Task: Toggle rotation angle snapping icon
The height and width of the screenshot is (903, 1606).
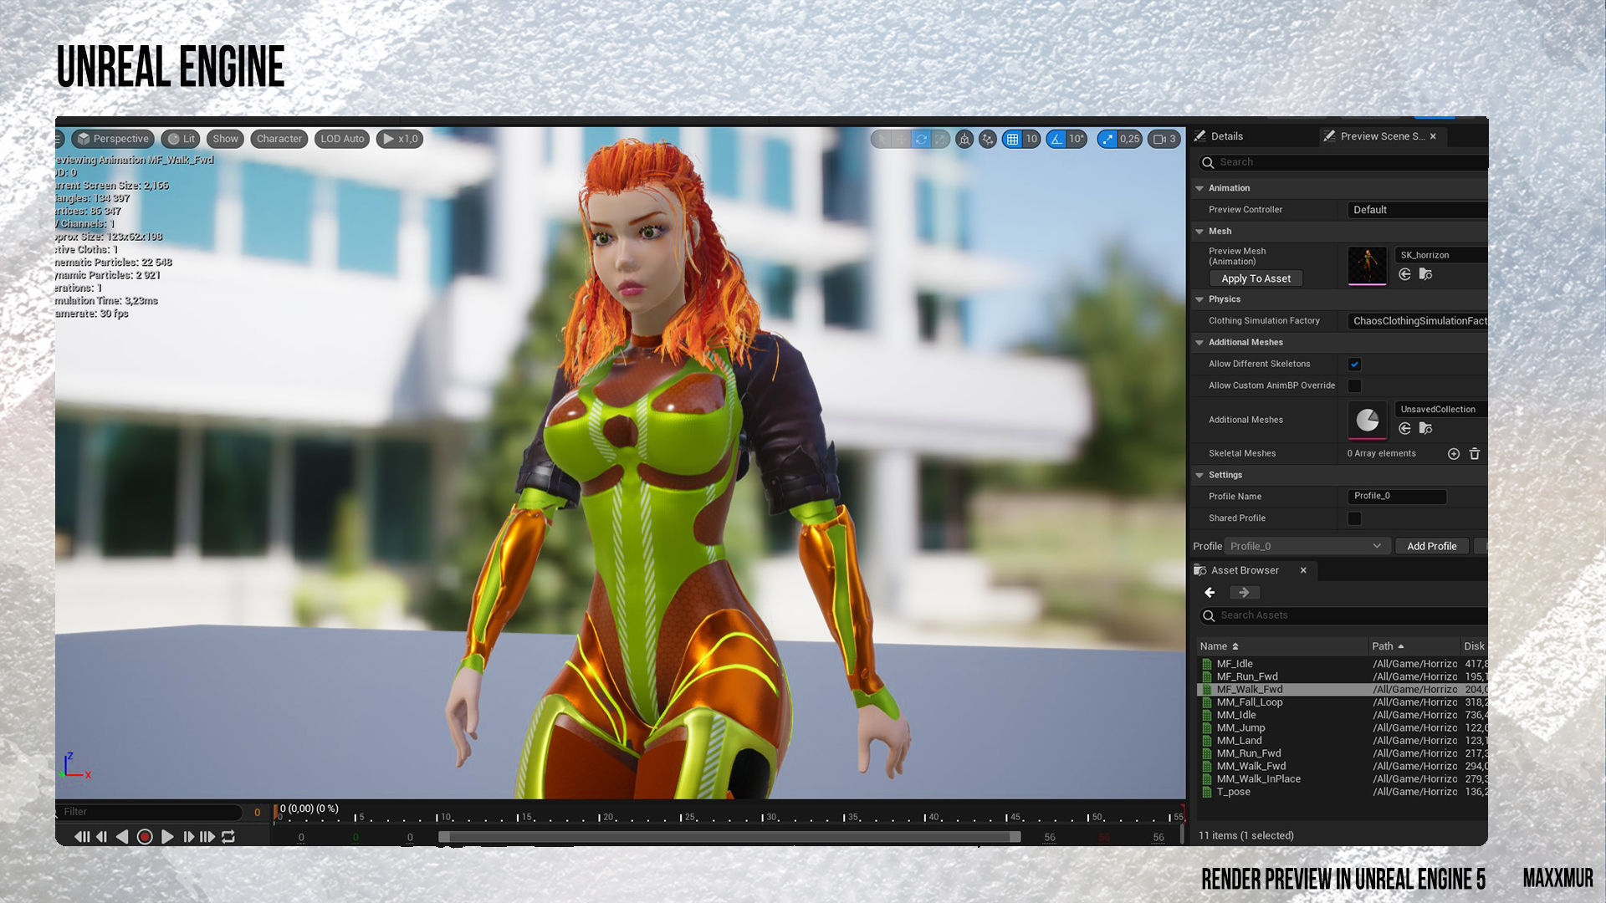Action: pyautogui.click(x=1056, y=139)
